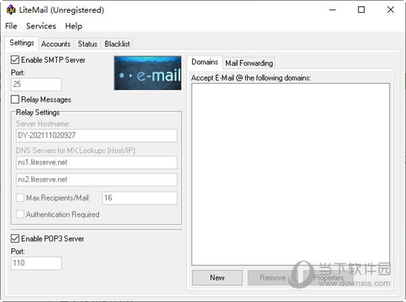Click the ns1.liteserve.net DNS field
The height and width of the screenshot is (302, 406).
(97, 163)
